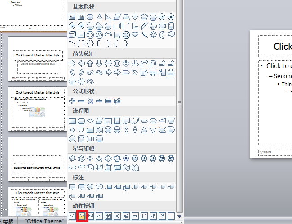This screenshot has height=224, width=292.
Task: Pick the Plus equation shape
Action: tap(72, 101)
